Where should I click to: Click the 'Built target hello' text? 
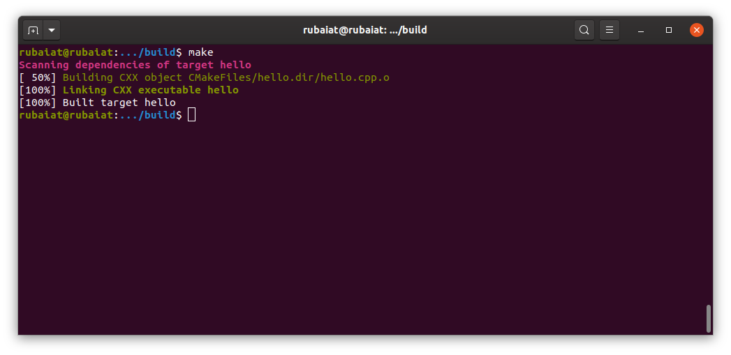119,103
